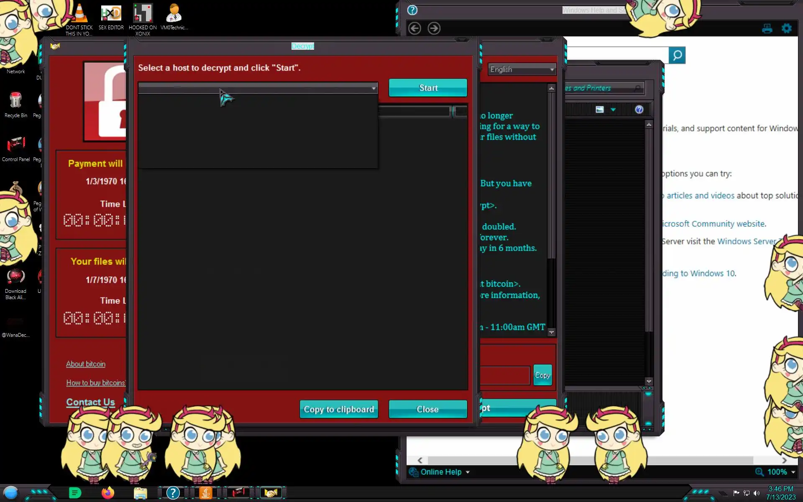Click the printer icon in Help window
The width and height of the screenshot is (803, 502).
767,28
